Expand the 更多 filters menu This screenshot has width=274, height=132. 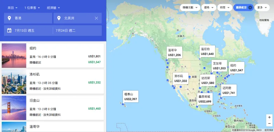(262, 8)
